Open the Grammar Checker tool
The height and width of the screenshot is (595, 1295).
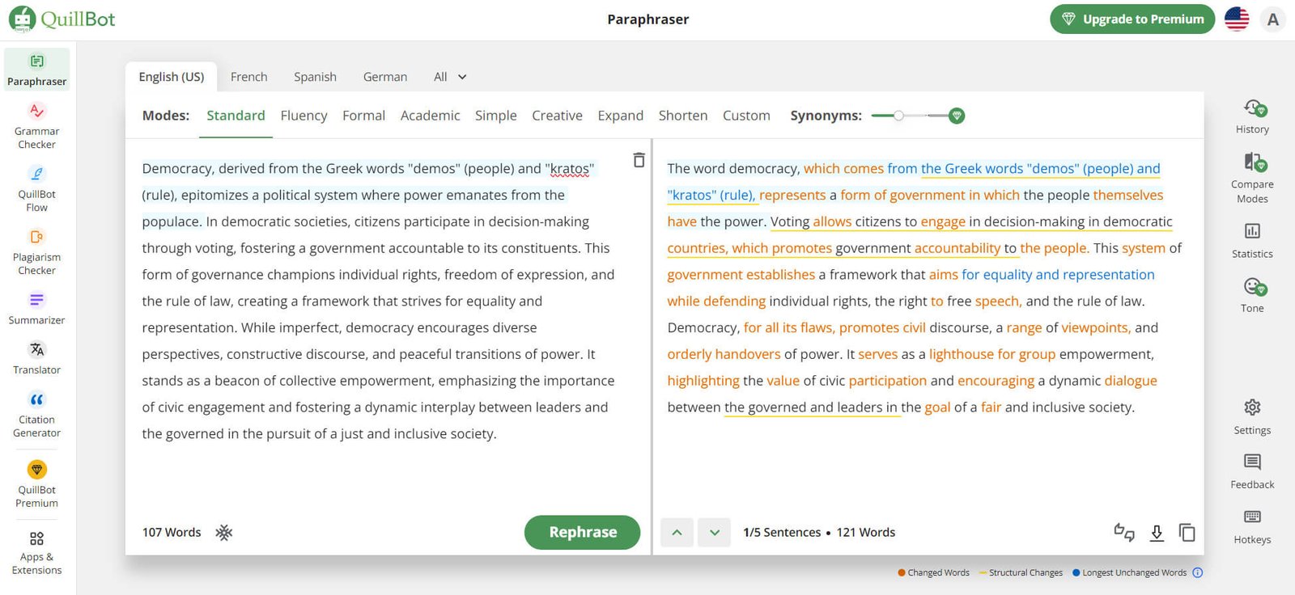[36, 125]
